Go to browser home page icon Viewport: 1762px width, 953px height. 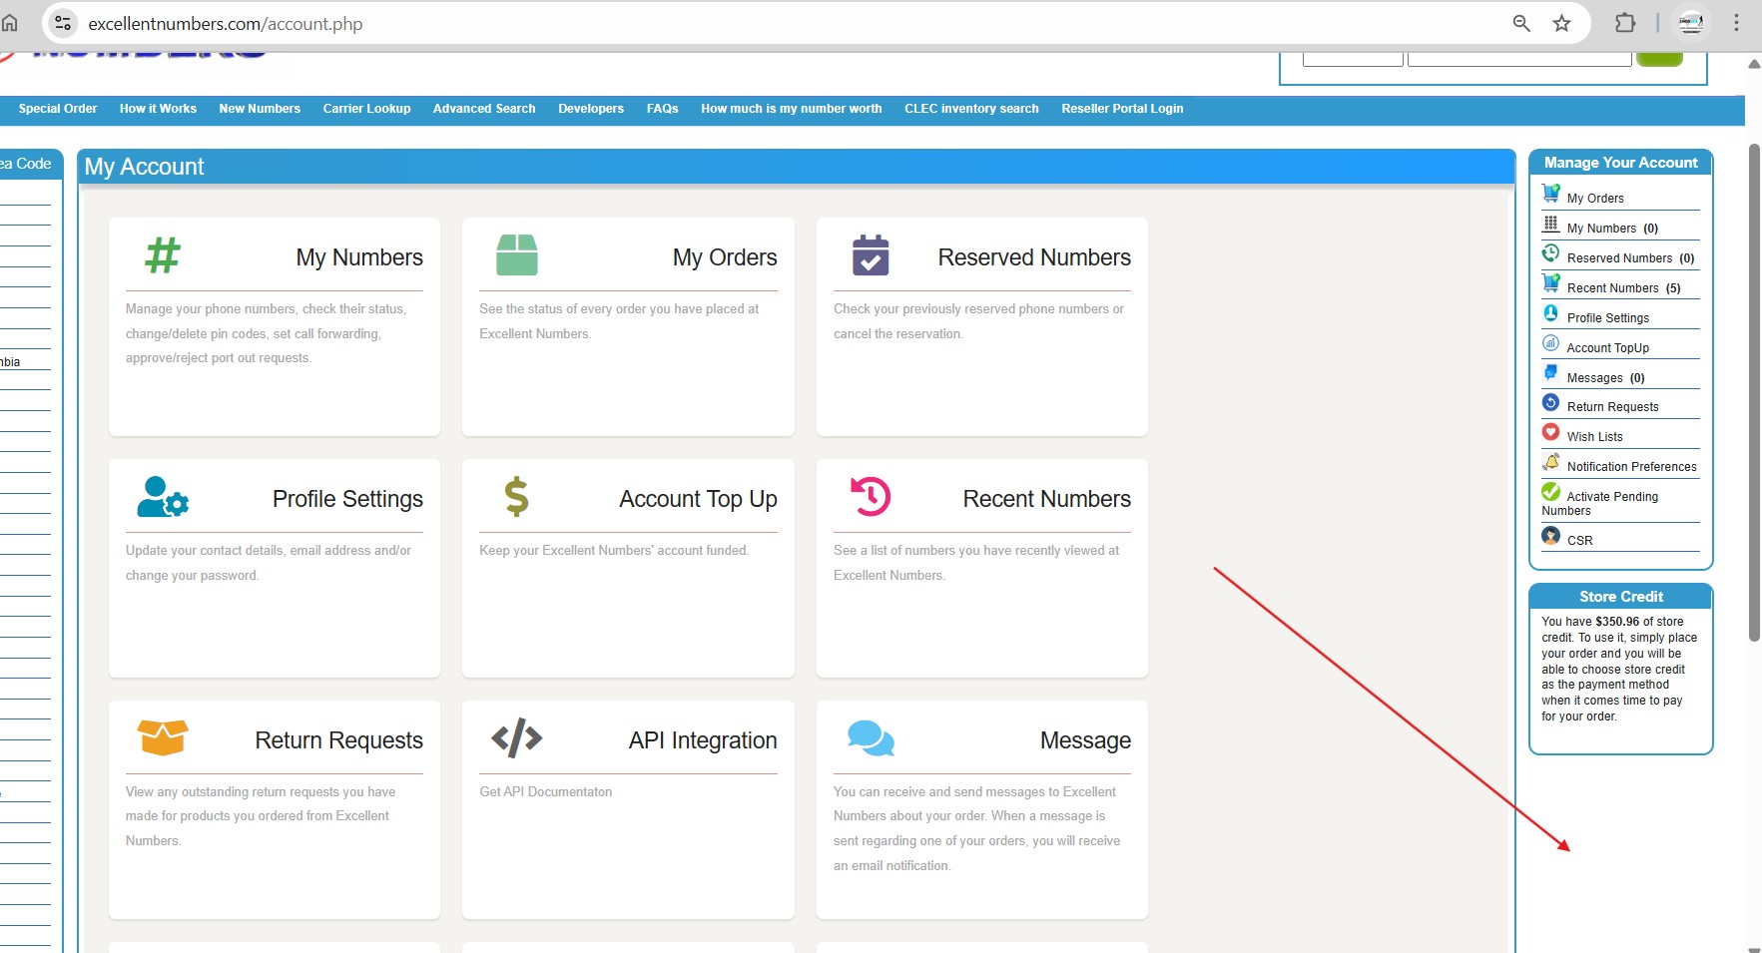point(9,23)
